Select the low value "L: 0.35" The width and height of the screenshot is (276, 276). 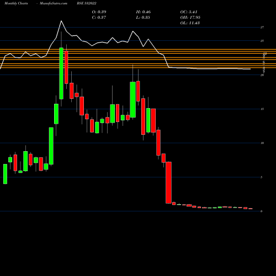143,17
